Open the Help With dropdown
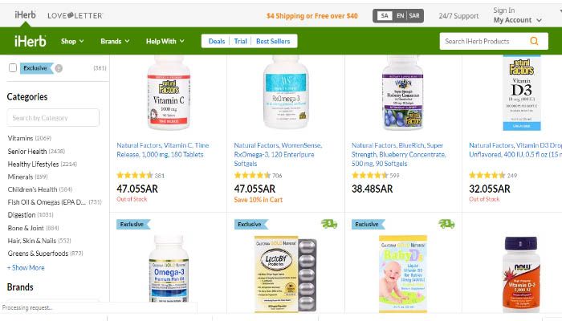Viewport: 562px width, 321px height. click(165, 41)
